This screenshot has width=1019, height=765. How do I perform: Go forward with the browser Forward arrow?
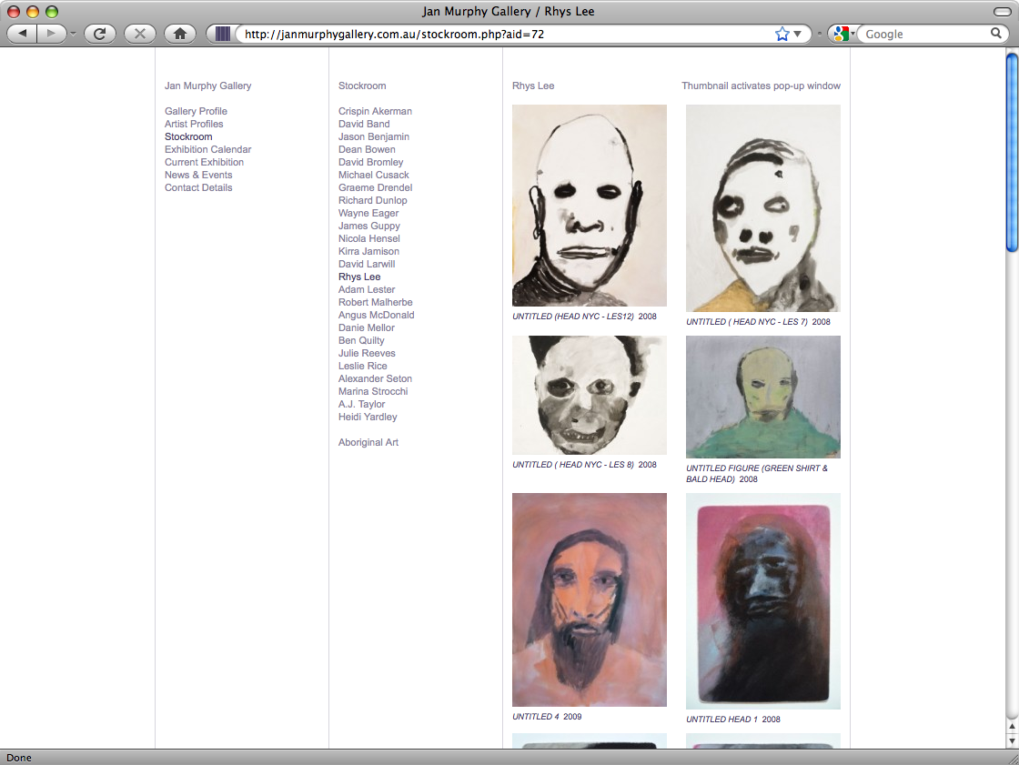point(51,34)
